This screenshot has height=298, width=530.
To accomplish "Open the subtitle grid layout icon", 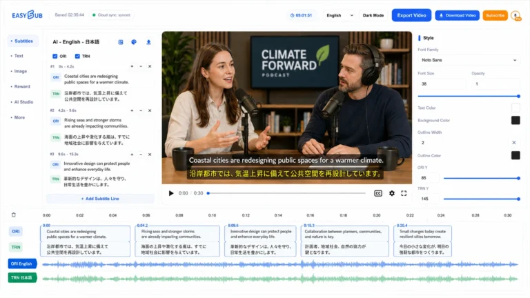I will (x=121, y=42).
